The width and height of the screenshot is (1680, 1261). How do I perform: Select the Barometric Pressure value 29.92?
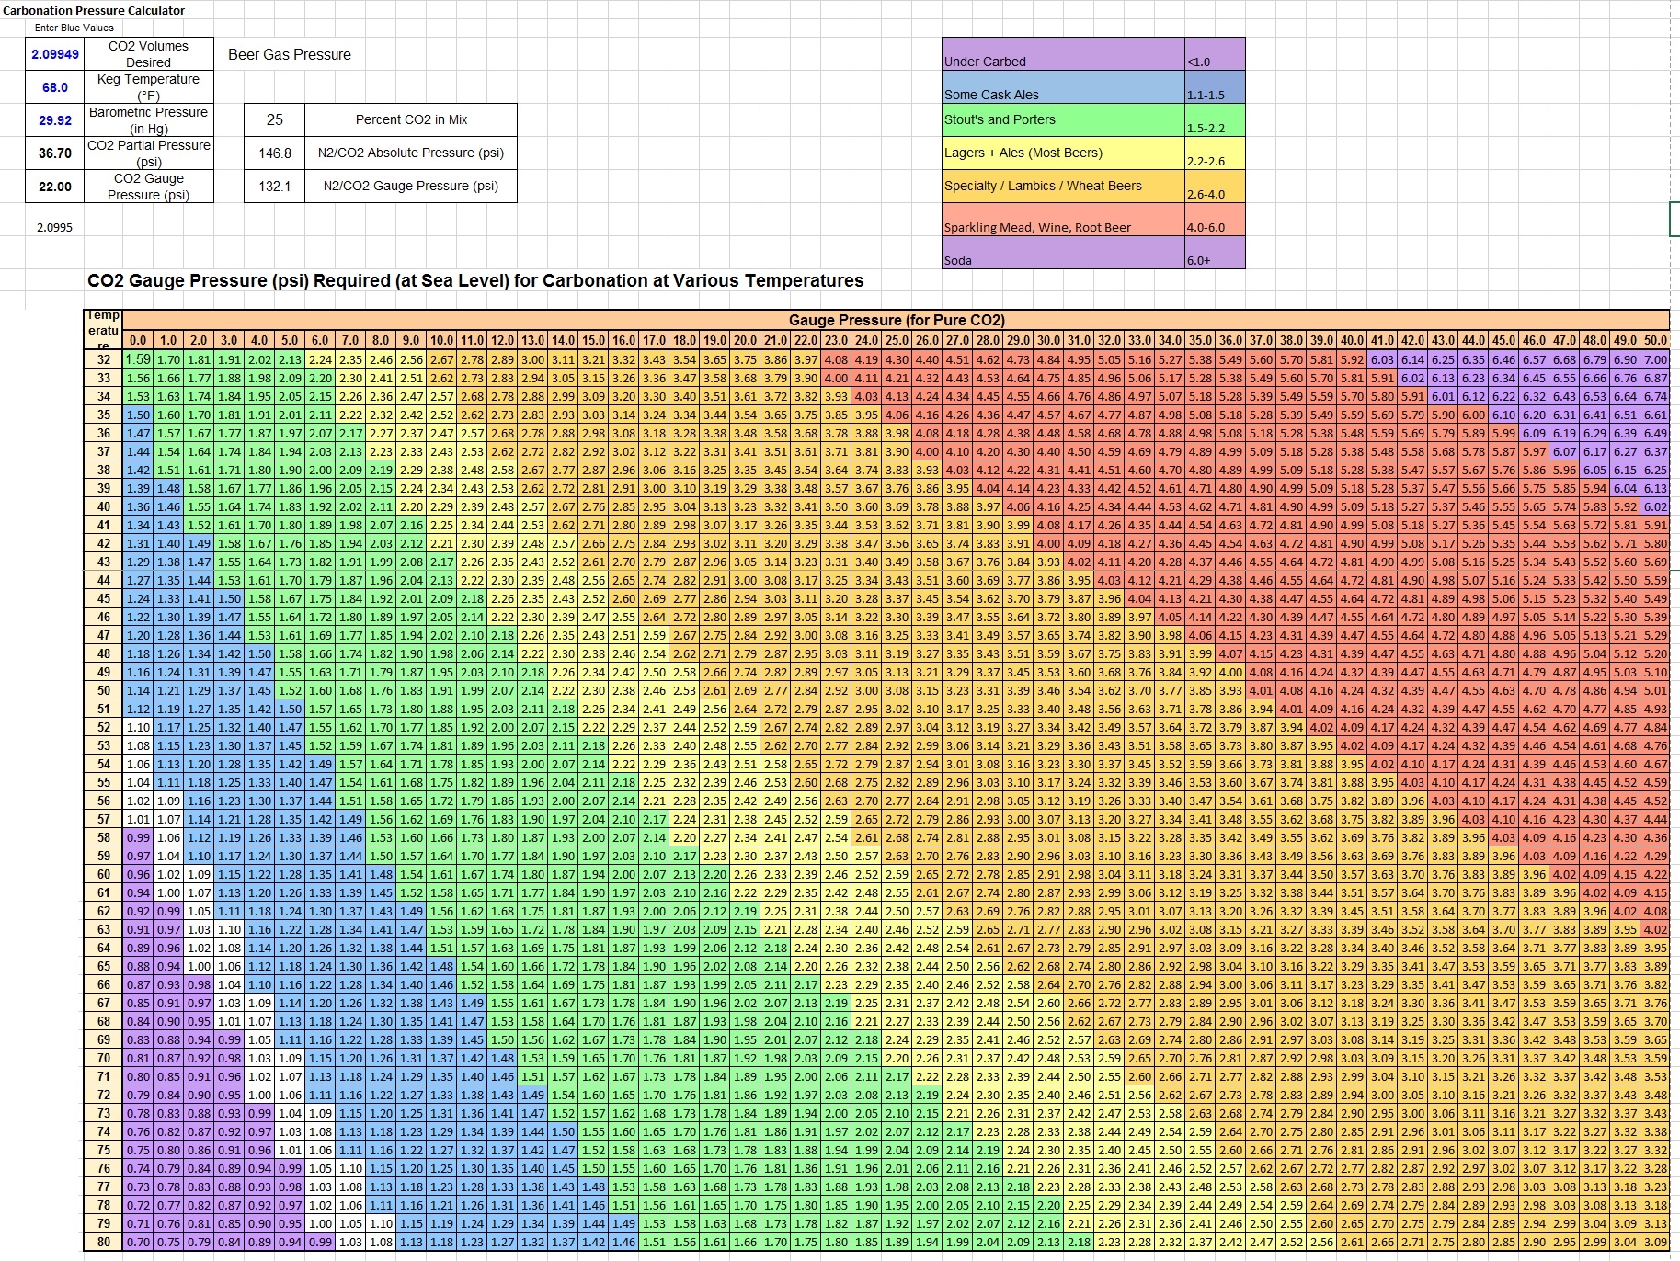coord(55,120)
